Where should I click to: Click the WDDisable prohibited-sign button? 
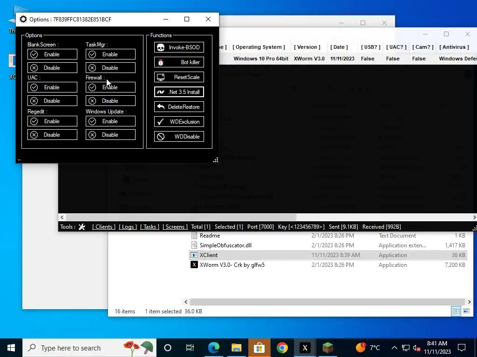pyautogui.click(x=179, y=137)
